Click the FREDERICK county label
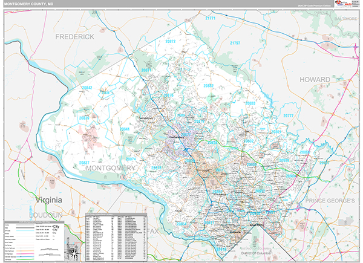The image size is (363, 263). click(x=76, y=37)
